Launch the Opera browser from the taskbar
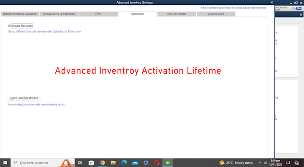Image resolution: width=304 pixels, height=167 pixels. click(x=157, y=163)
